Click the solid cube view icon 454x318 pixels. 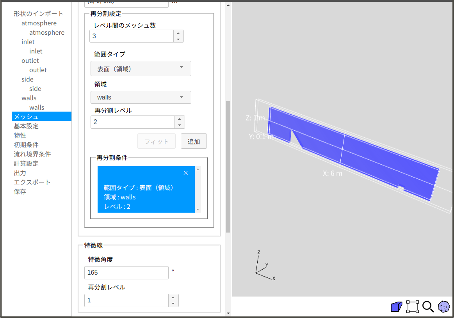pos(396,307)
